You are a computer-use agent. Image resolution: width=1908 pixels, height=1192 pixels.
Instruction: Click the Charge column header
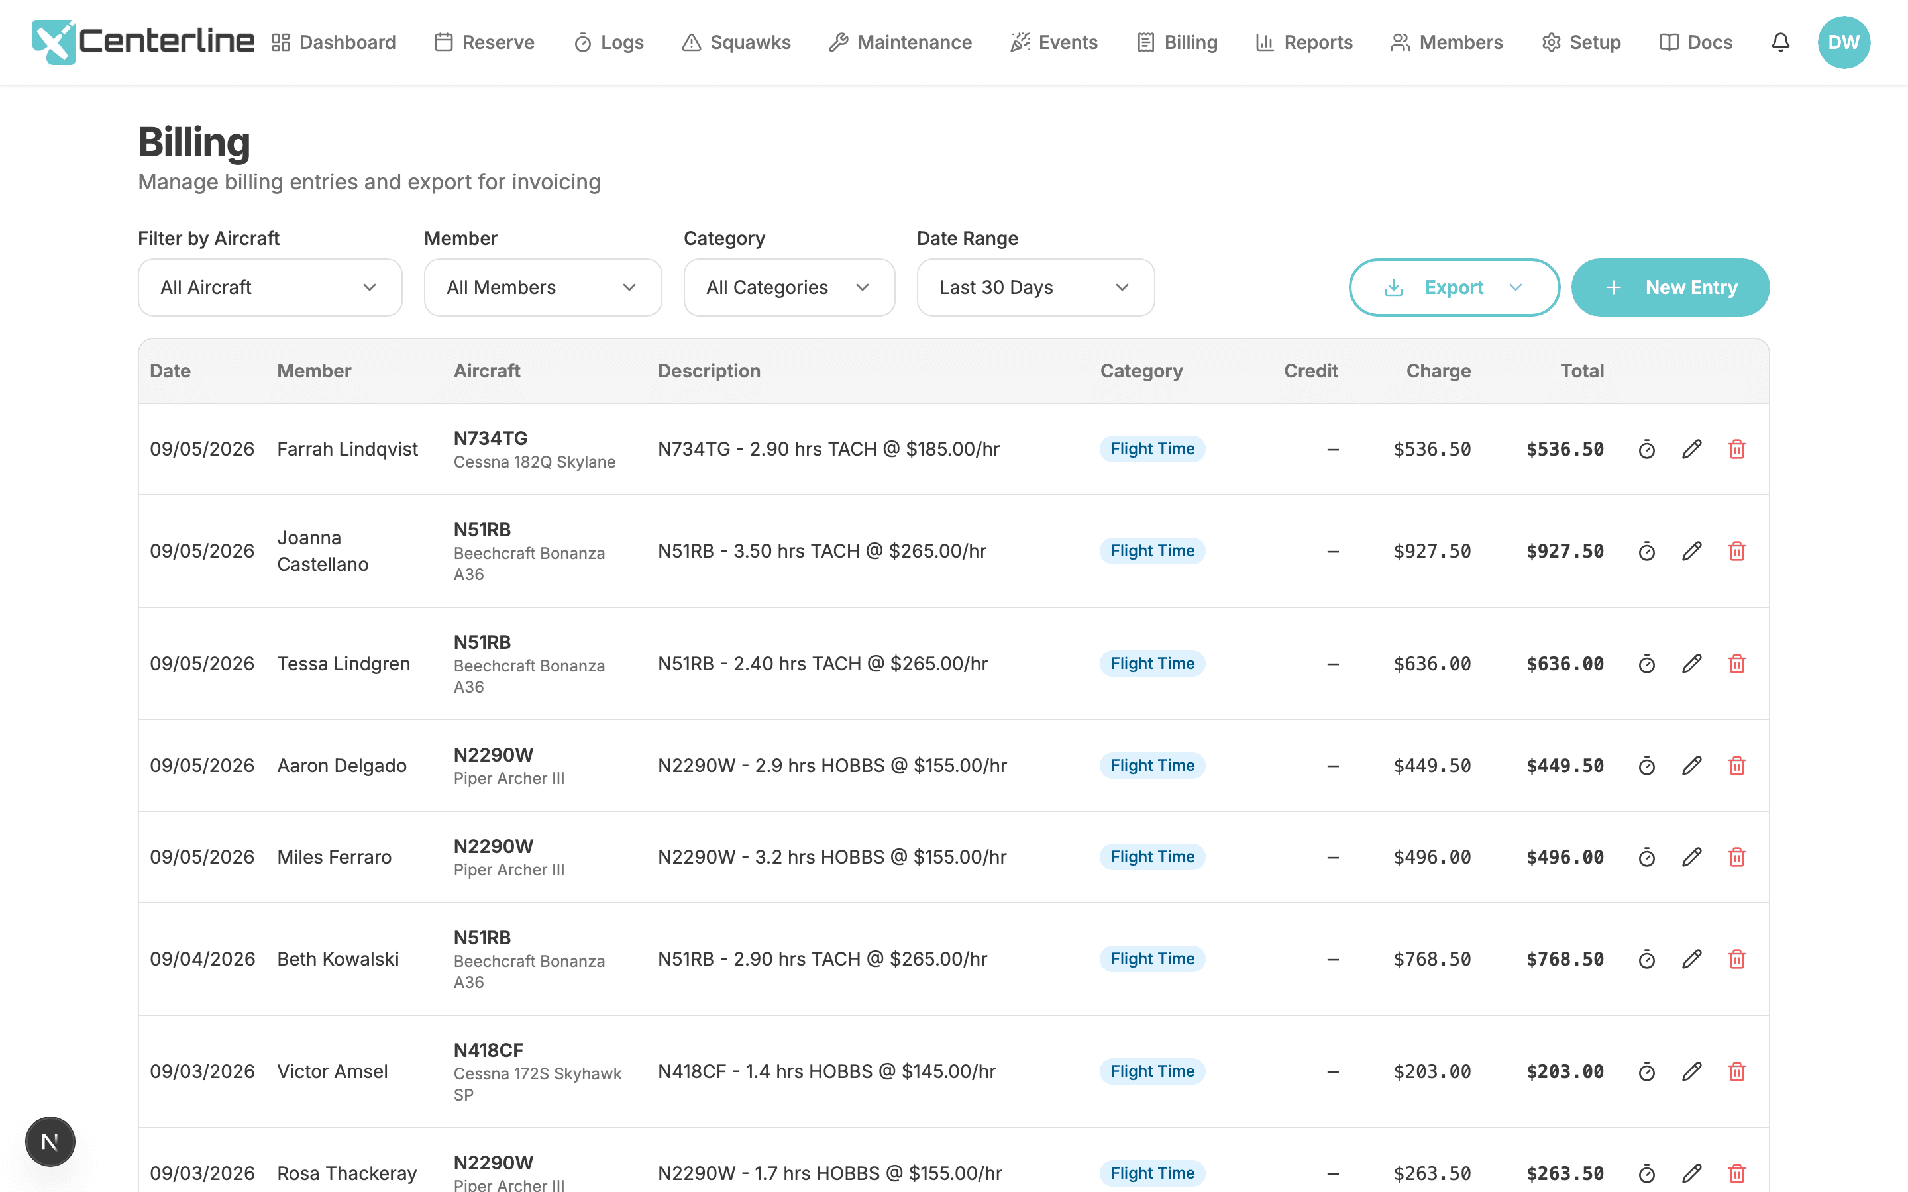click(x=1438, y=371)
